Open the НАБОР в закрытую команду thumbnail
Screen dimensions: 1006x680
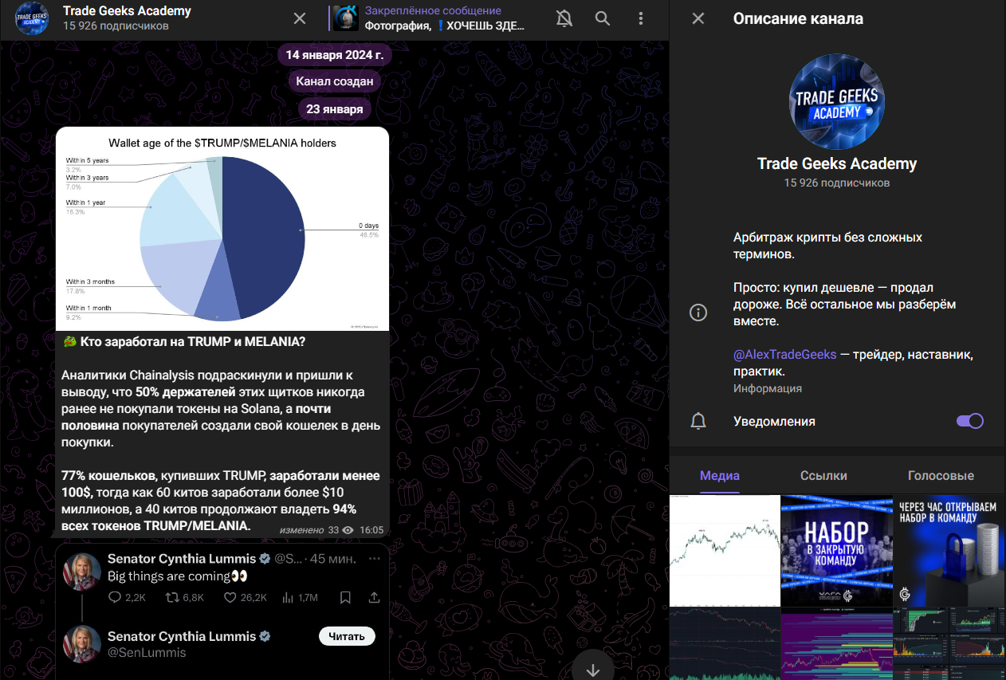pos(837,551)
